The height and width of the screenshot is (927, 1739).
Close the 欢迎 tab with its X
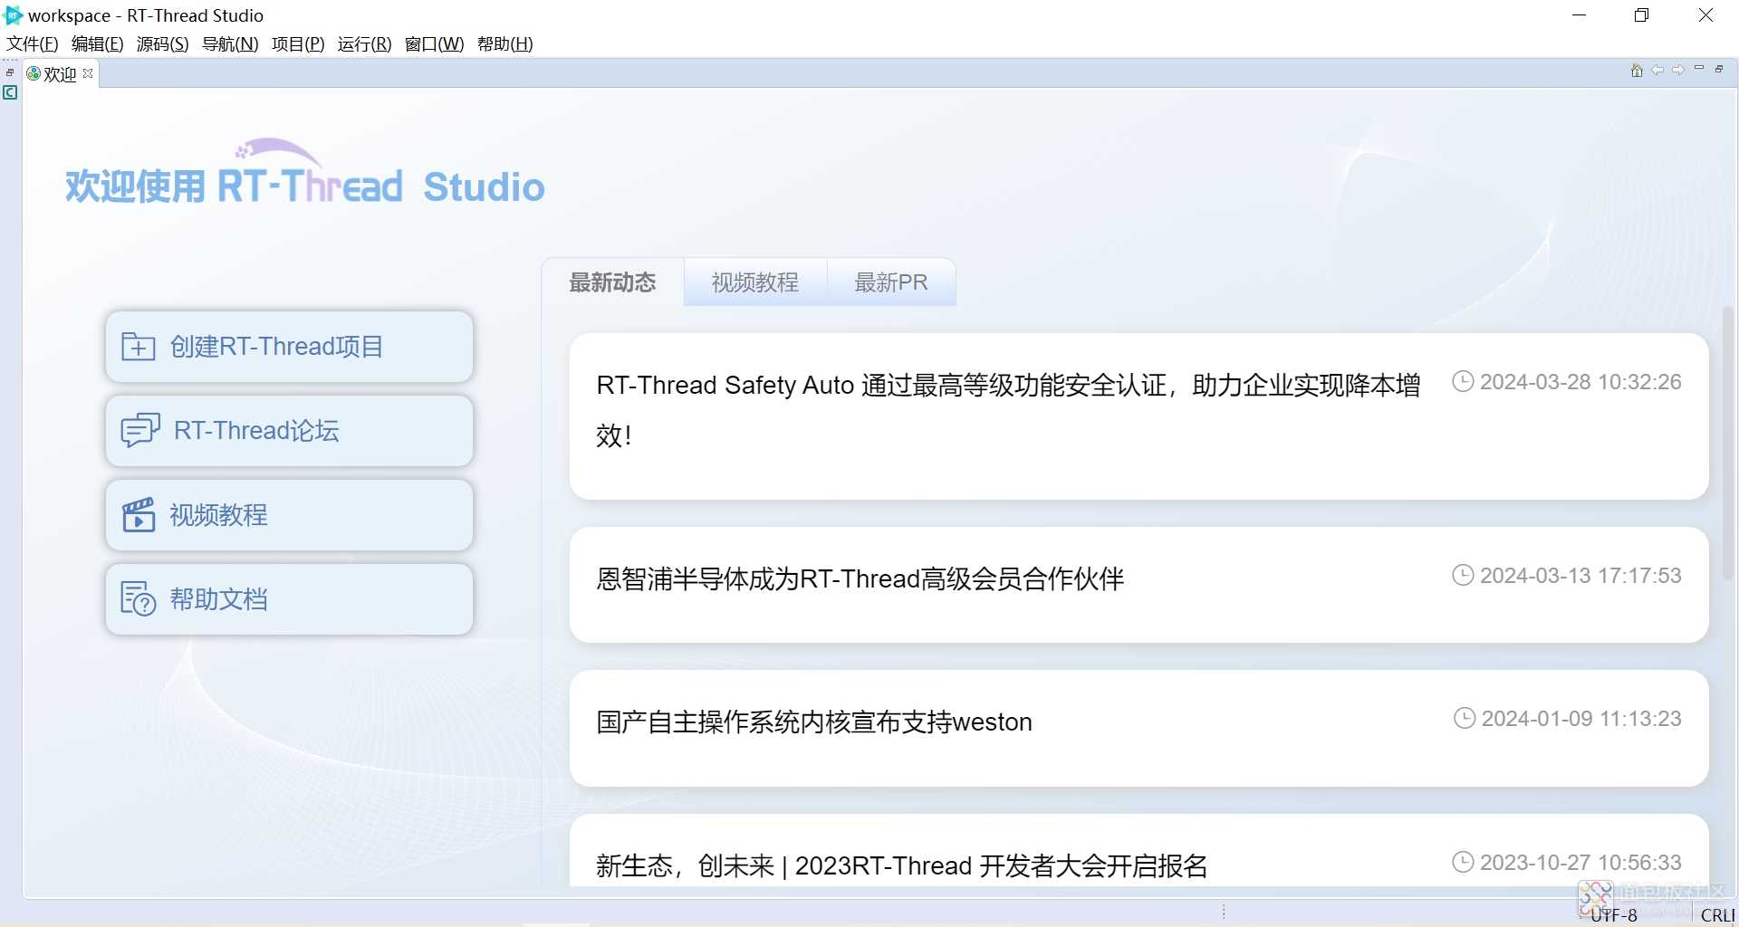pyautogui.click(x=88, y=73)
